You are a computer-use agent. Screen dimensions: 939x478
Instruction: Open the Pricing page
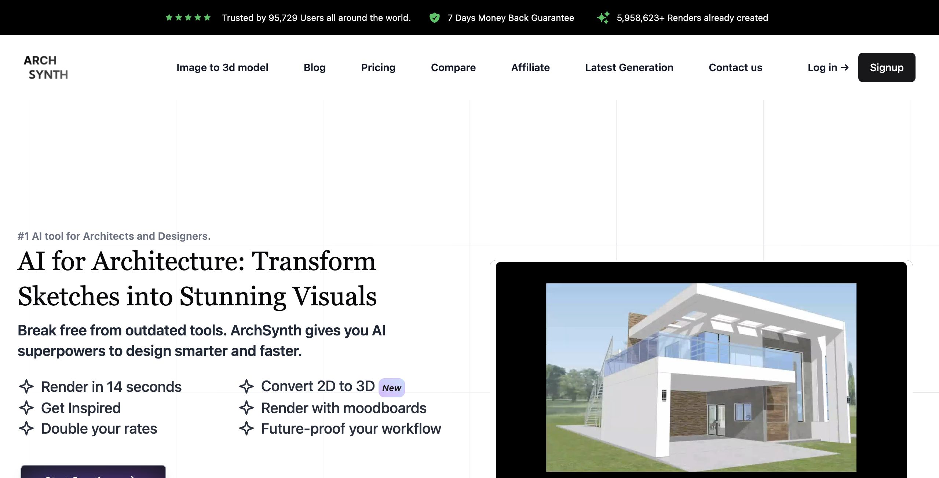pyautogui.click(x=378, y=67)
